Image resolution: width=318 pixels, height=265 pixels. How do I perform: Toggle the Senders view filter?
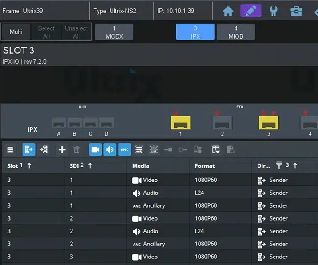29,150
